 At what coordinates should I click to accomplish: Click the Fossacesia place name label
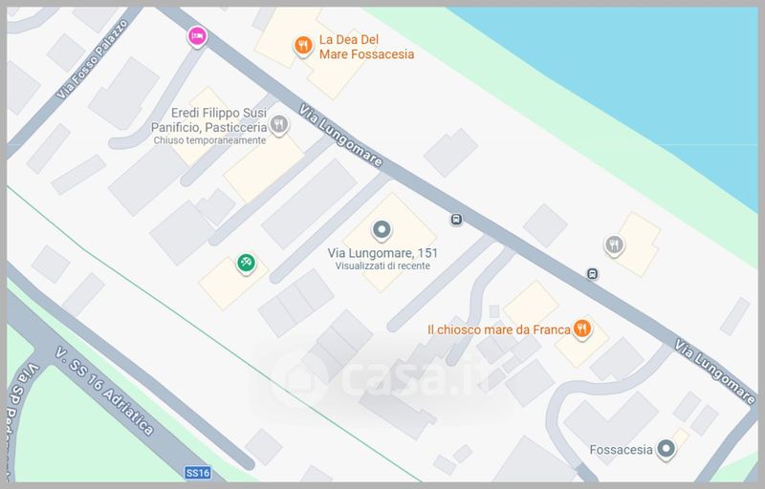coord(621,450)
